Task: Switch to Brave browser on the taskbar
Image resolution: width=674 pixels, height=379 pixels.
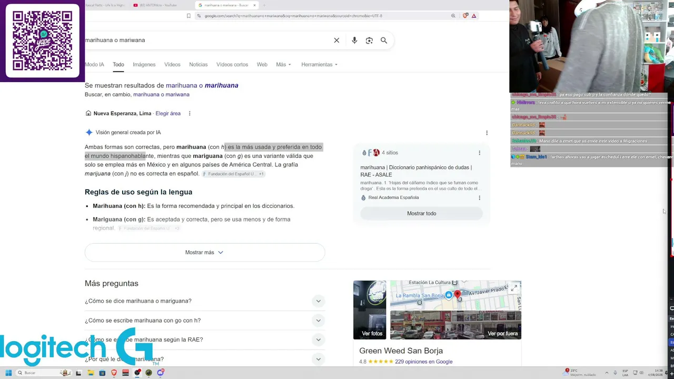Action: click(114, 373)
